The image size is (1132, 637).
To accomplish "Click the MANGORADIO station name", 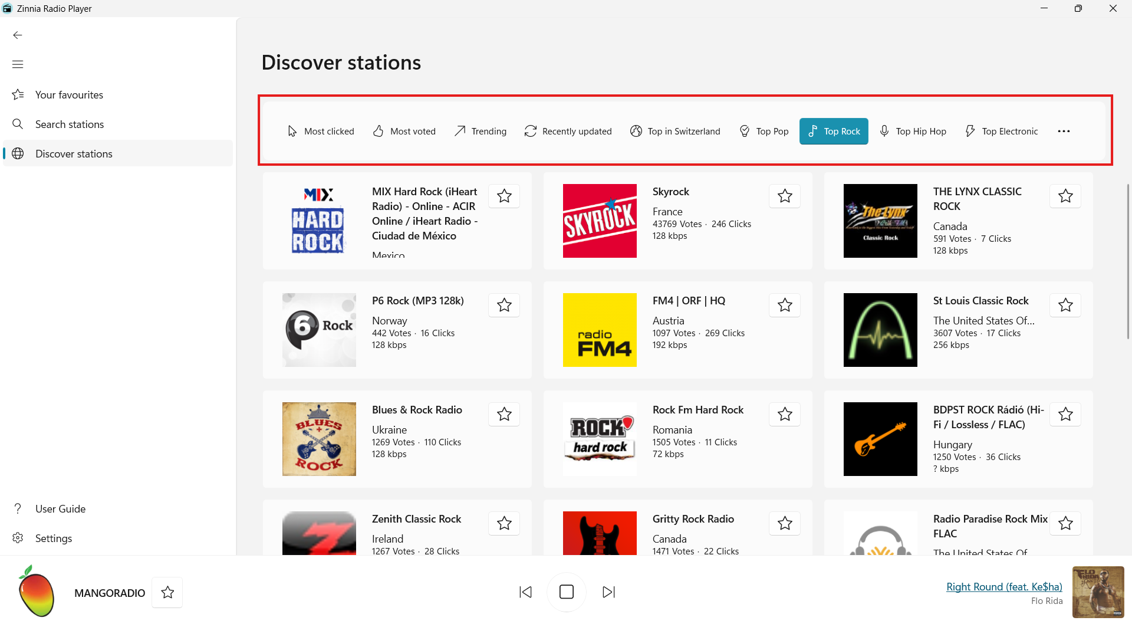I will 110,593.
